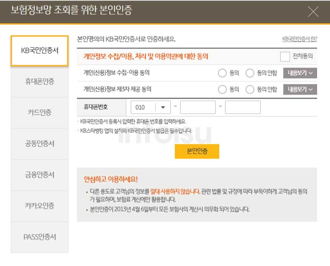
Task: Expand 내용보기 for 제3자 제공 동의
Action: pyautogui.click(x=300, y=90)
